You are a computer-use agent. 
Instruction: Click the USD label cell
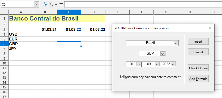pyautogui.click(x=21, y=34)
